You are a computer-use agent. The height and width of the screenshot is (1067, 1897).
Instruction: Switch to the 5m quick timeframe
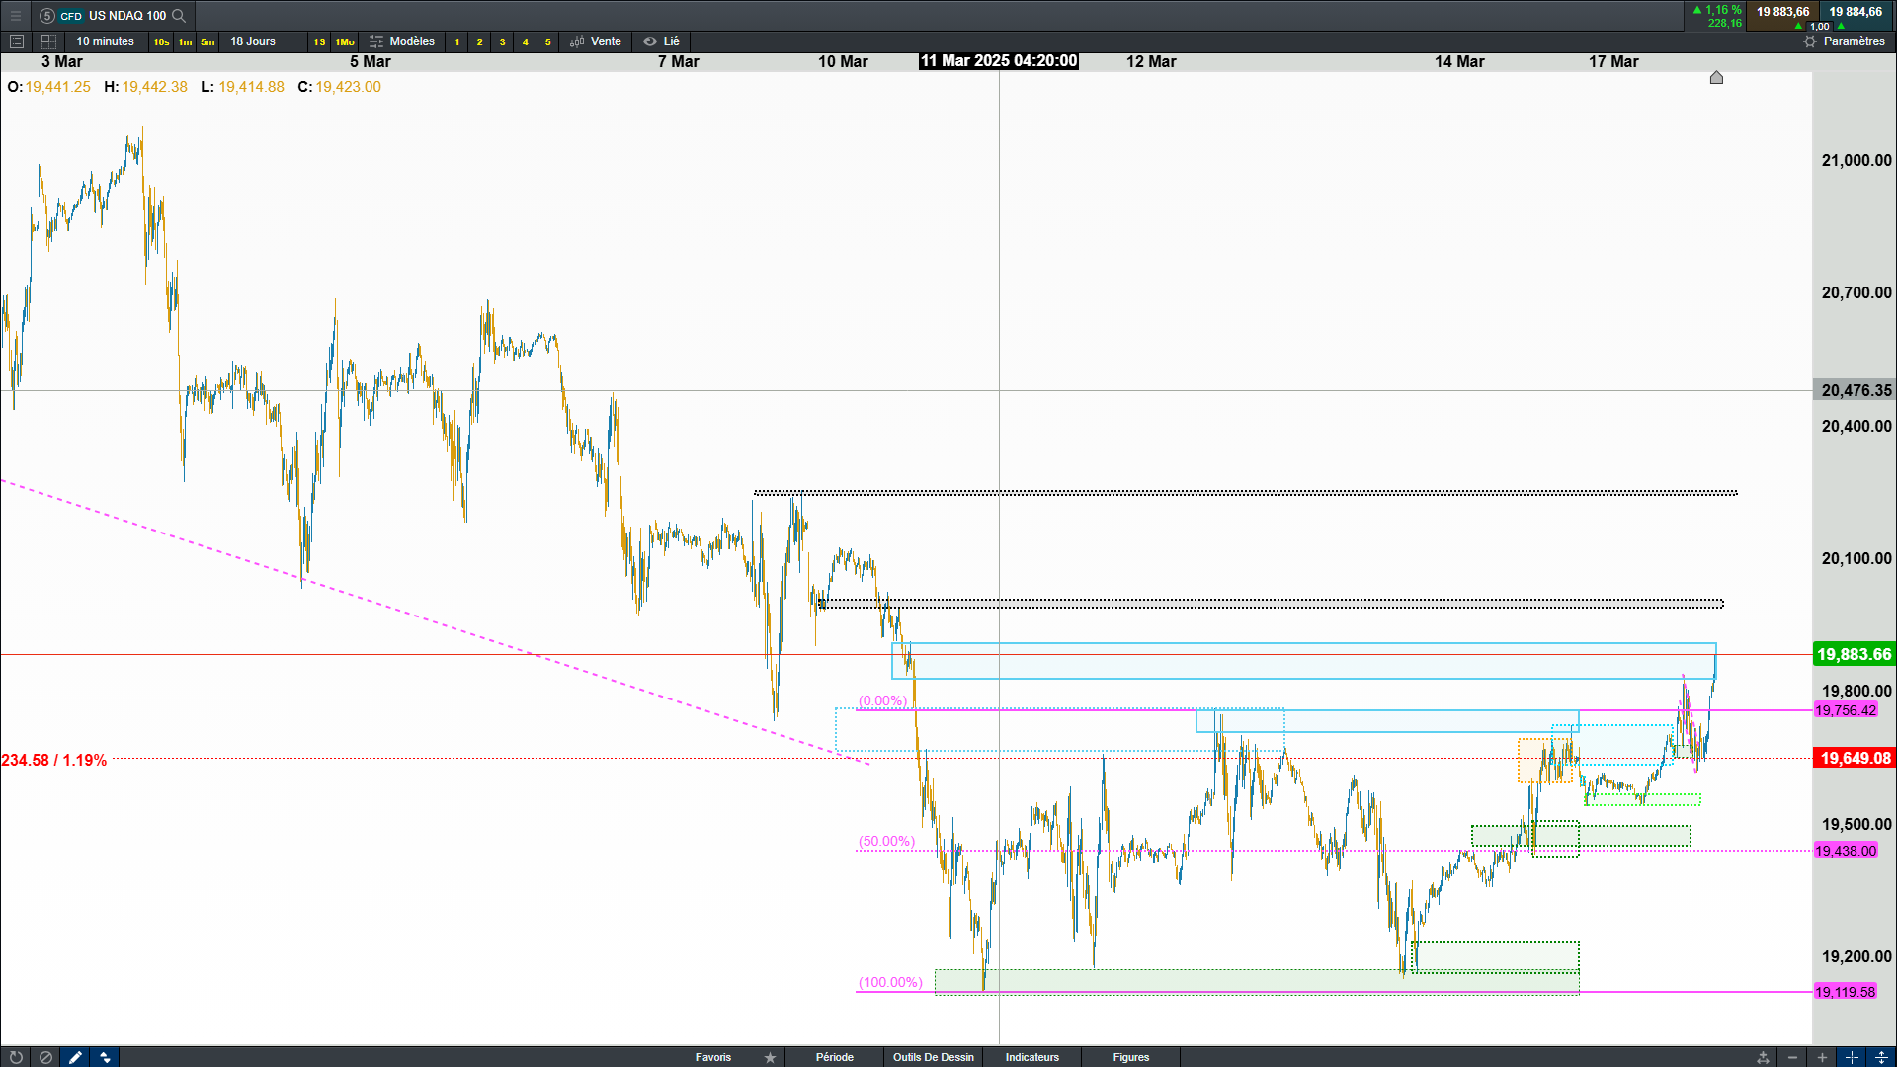(x=207, y=41)
